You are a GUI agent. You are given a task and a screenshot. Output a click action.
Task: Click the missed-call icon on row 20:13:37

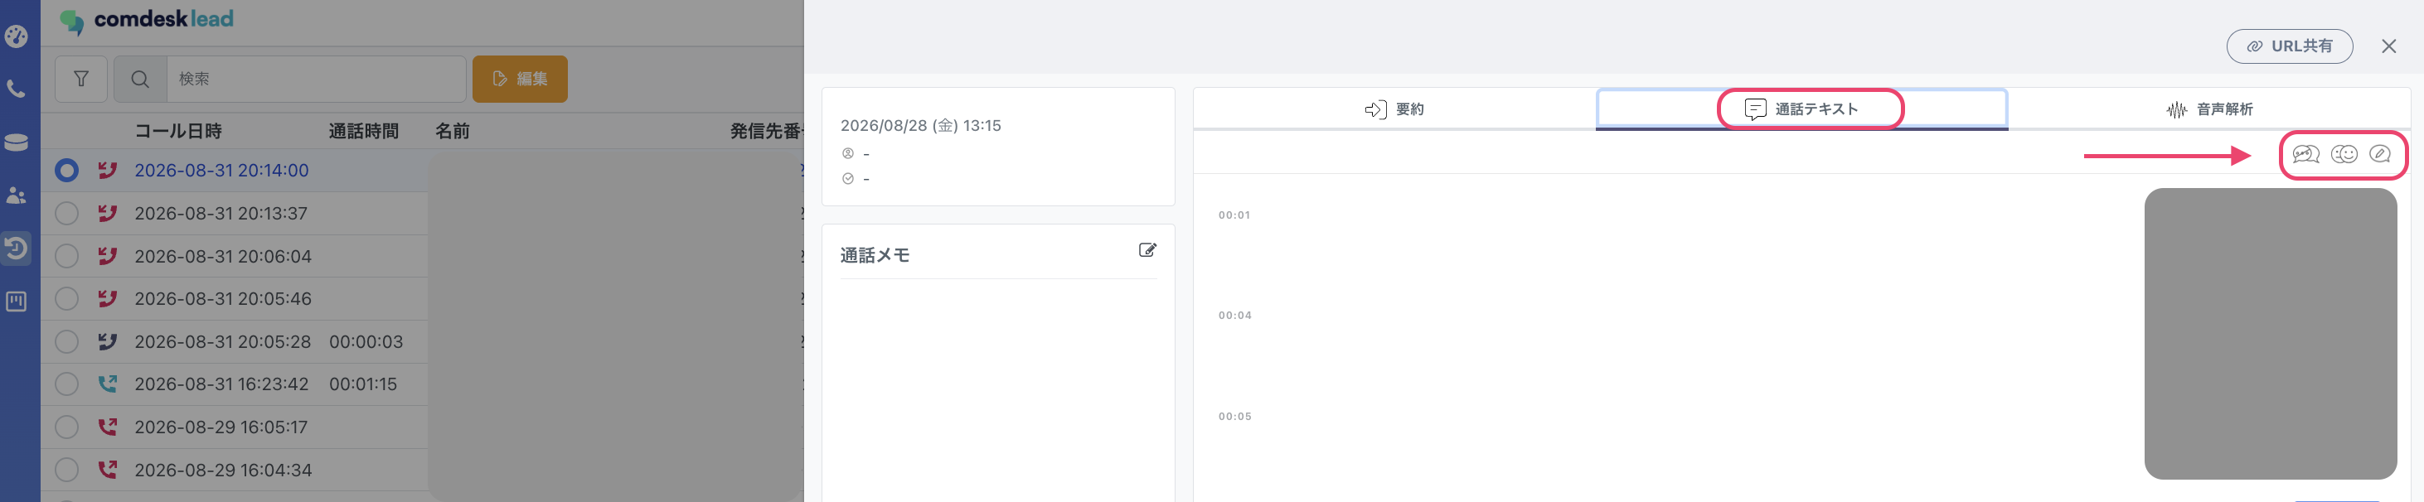coord(109,214)
